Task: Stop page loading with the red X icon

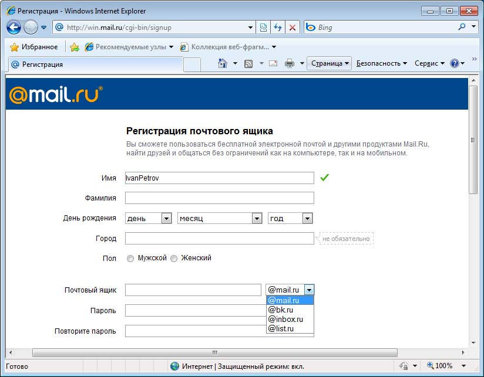Action: coord(292,26)
